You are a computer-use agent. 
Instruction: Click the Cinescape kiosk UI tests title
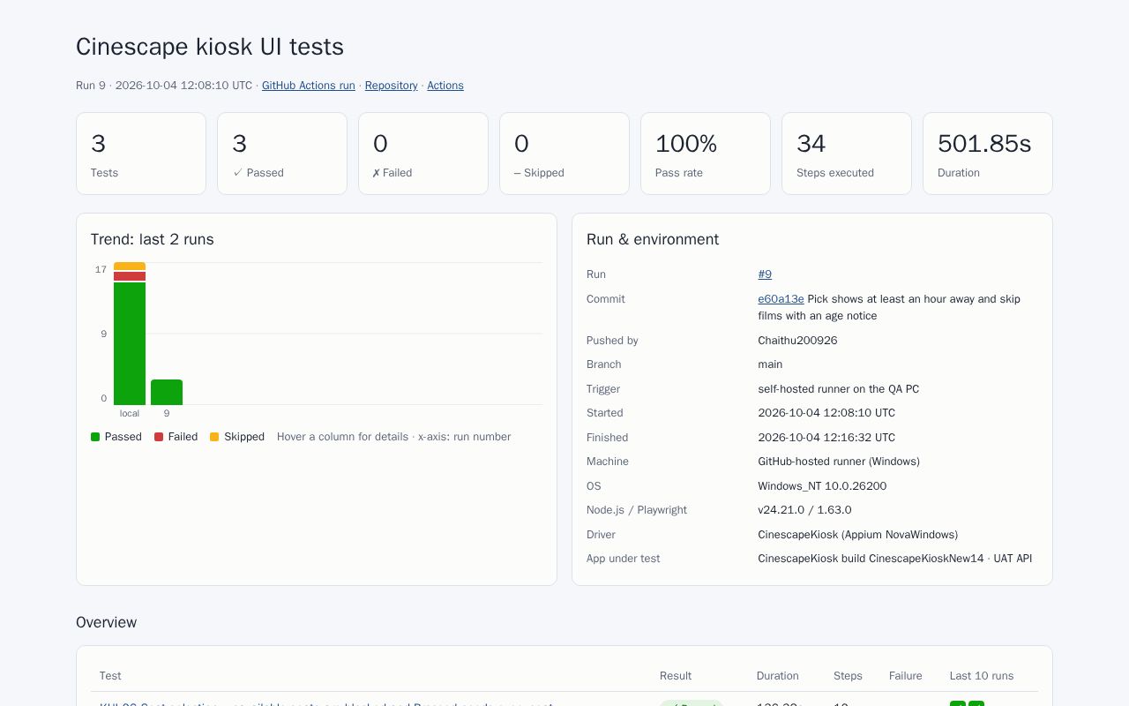210,47
